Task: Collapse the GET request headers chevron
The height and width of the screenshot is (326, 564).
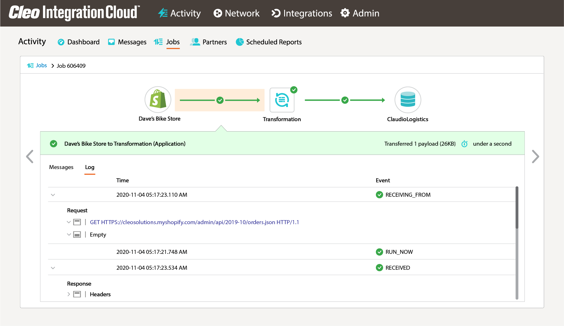Action: [x=69, y=222]
